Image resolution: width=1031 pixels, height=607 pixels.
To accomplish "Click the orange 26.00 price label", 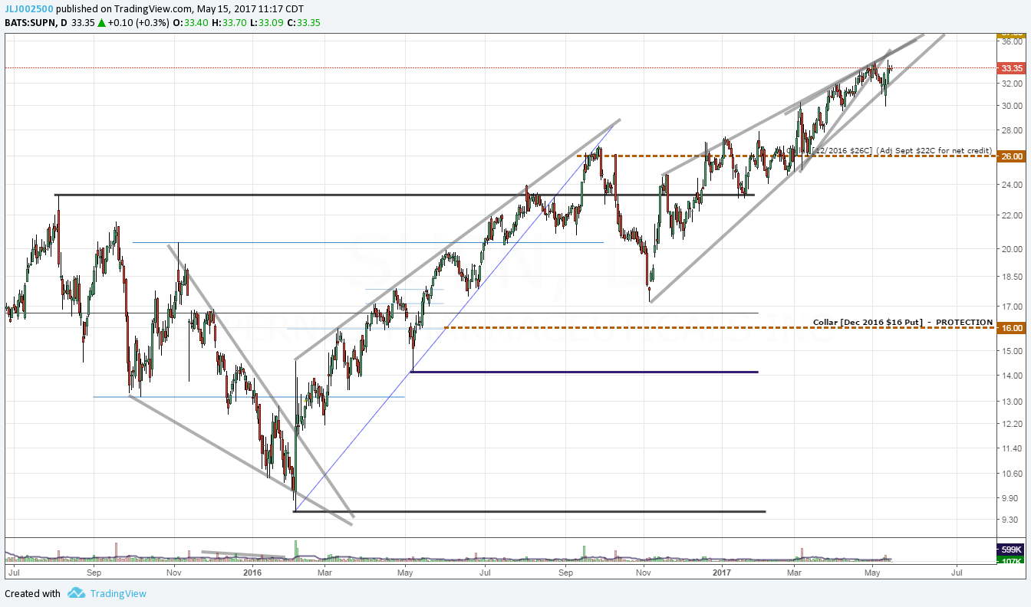I will [x=1012, y=156].
